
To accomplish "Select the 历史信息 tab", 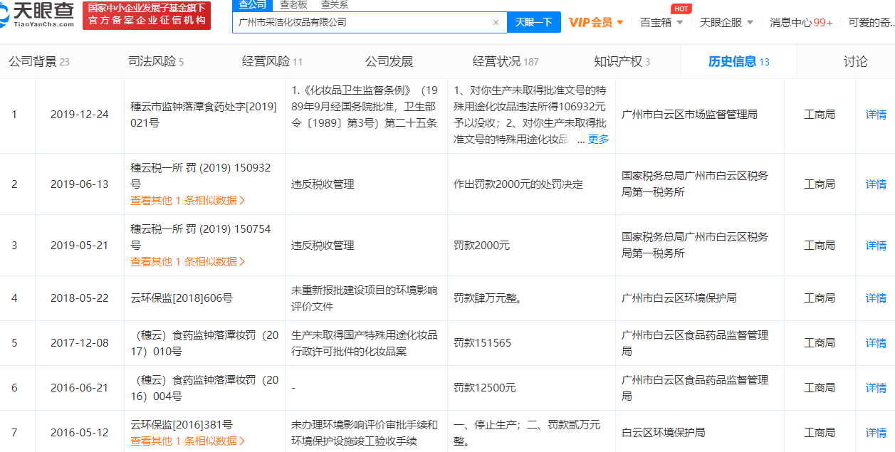I will tap(738, 62).
